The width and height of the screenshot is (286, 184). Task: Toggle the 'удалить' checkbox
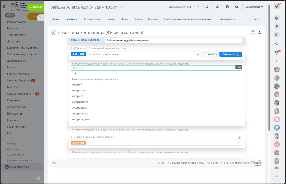[x=206, y=54]
